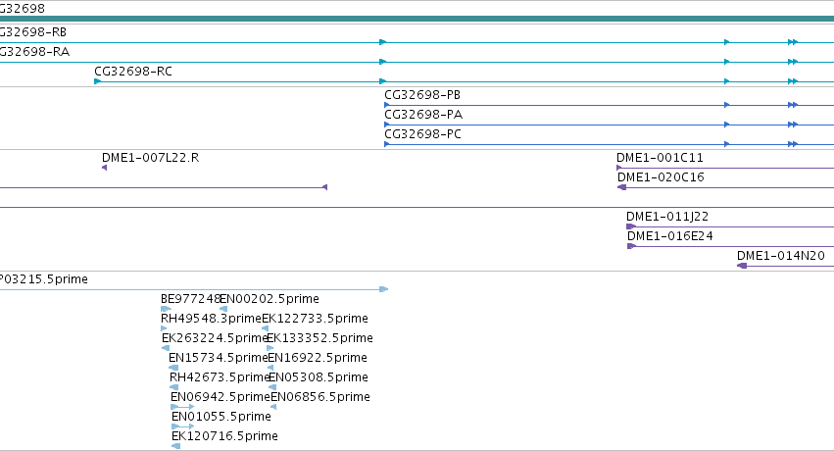834x451 pixels.
Task: Click the arrowhead starting DME1-014N20 feature
Action: pos(742,266)
